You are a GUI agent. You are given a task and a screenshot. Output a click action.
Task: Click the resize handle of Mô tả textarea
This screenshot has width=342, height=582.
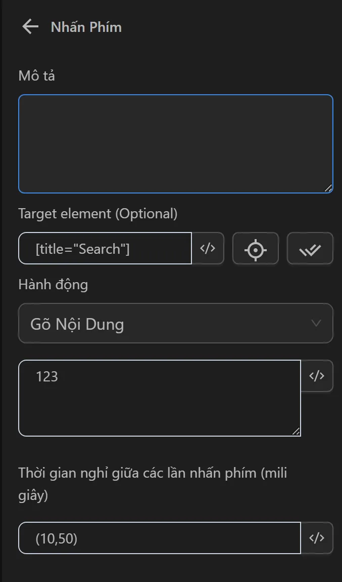coord(328,188)
